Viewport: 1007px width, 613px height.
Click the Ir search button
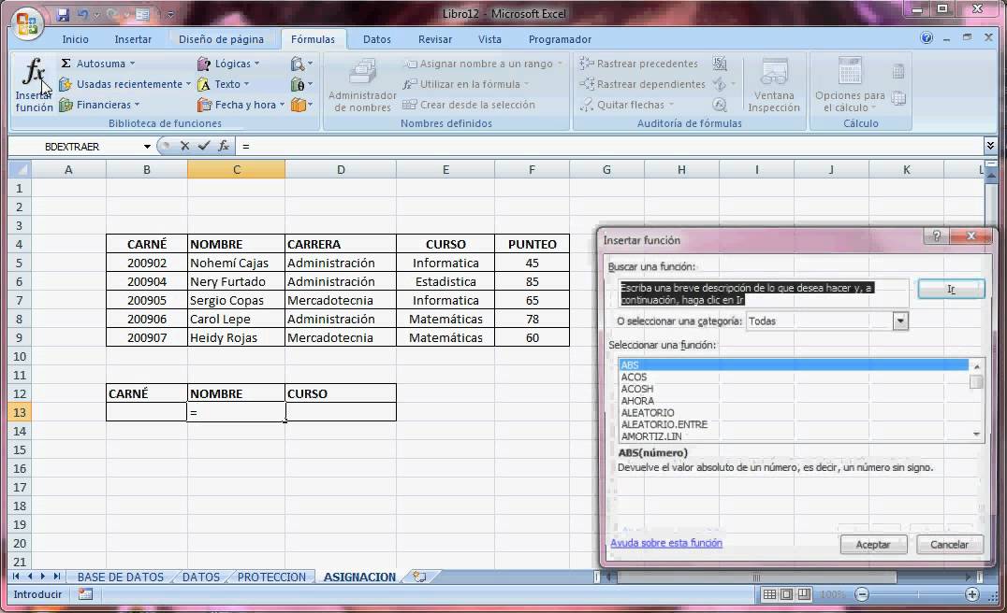(x=951, y=289)
